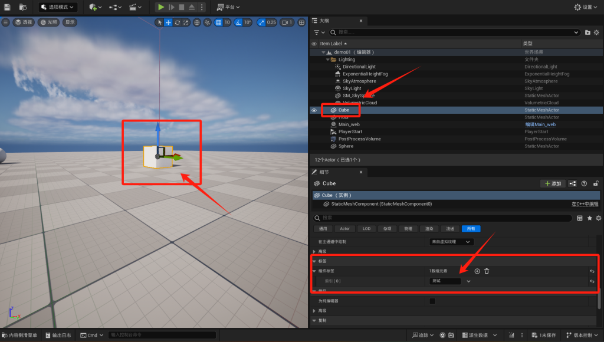Image resolution: width=604 pixels, height=342 pixels.
Task: Open the 选项模式 mode dropdown
Action: 58,7
